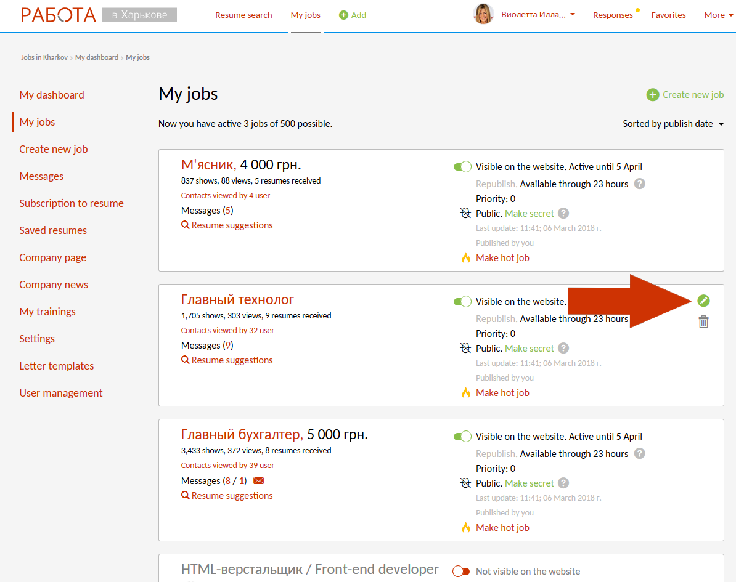Image resolution: width=736 pixels, height=582 pixels.
Task: Expand the More menu in header
Action: click(718, 15)
